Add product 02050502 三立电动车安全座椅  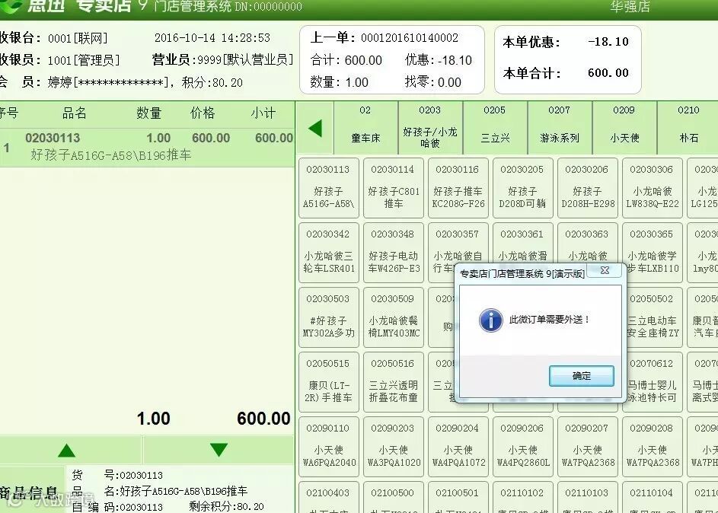click(x=655, y=317)
